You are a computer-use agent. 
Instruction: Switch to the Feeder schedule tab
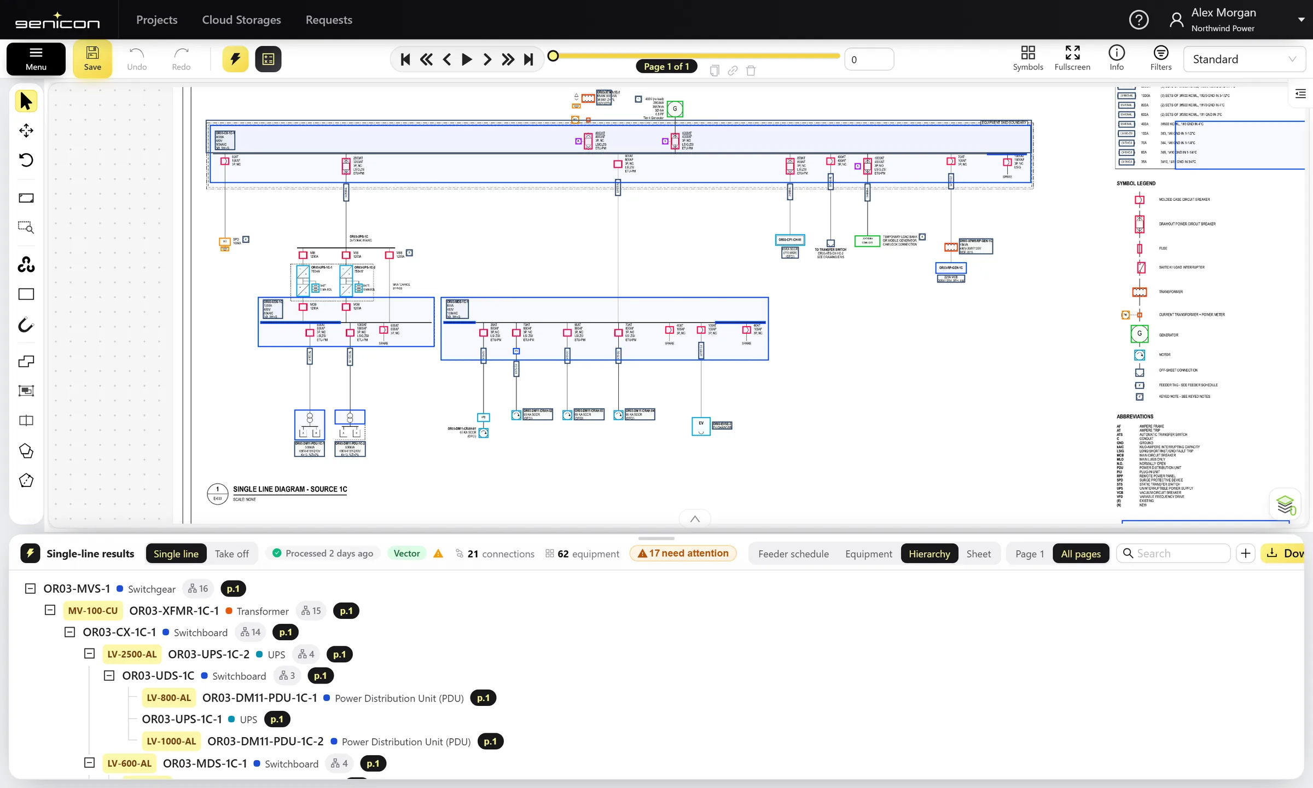pos(793,553)
